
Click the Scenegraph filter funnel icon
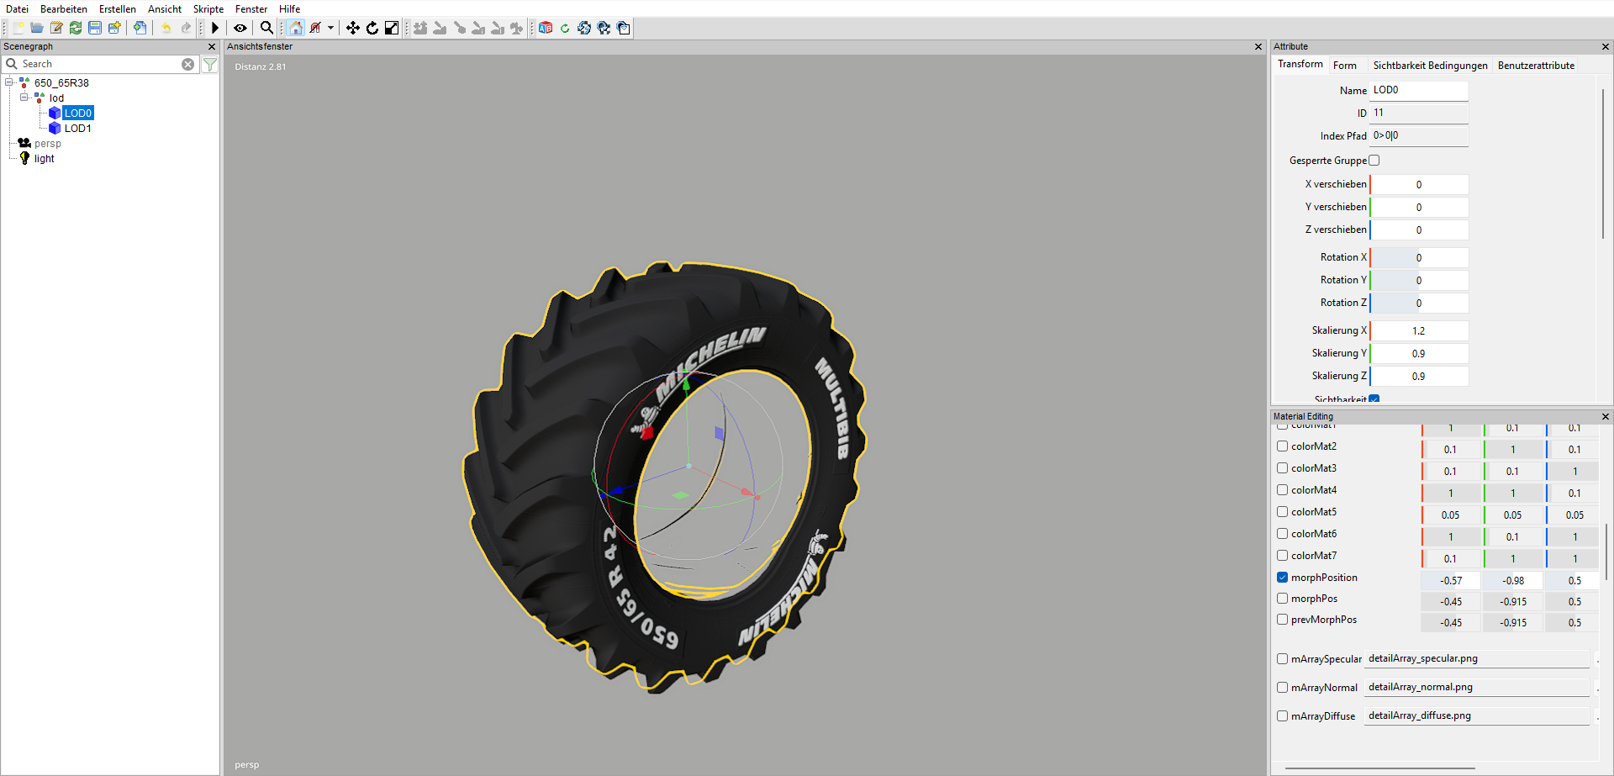[210, 64]
